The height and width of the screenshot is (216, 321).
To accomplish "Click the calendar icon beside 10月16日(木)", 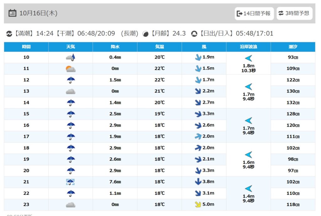I will [13, 13].
